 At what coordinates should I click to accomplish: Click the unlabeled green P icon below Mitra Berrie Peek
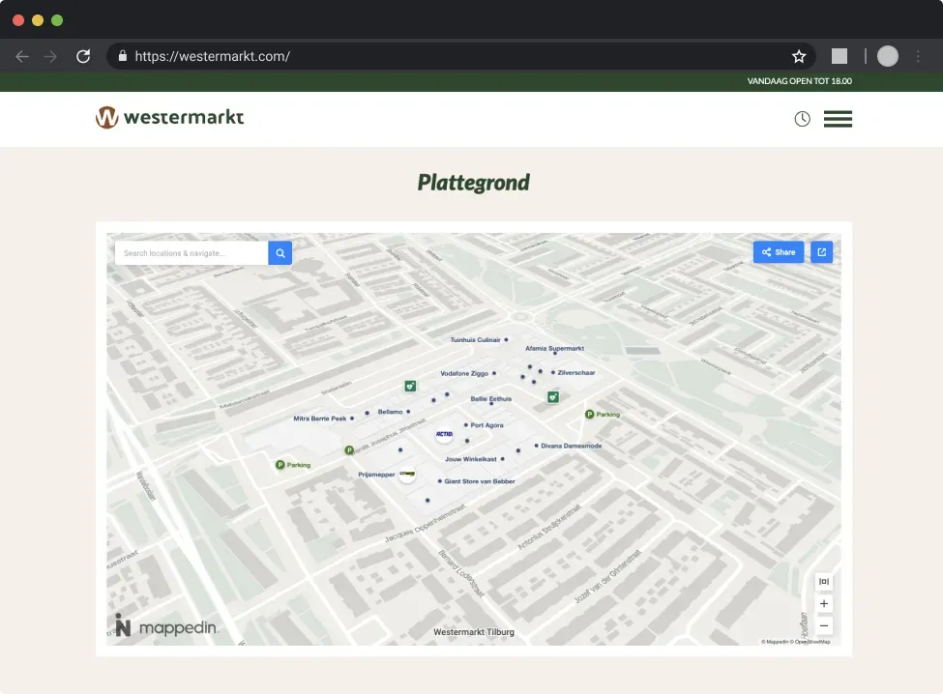(x=349, y=450)
